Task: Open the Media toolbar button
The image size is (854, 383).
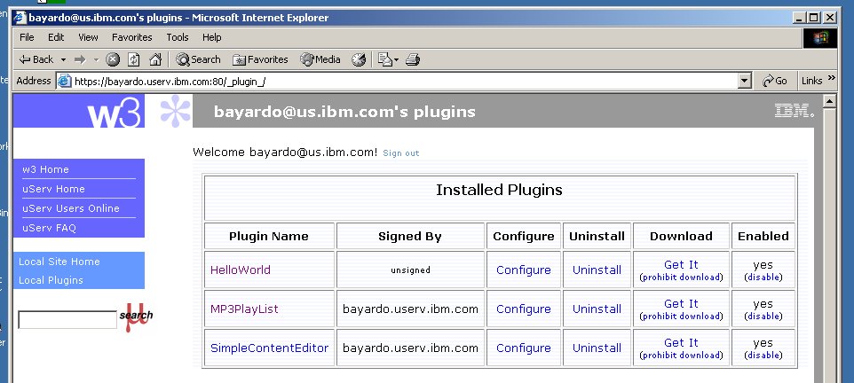Action: 320,59
